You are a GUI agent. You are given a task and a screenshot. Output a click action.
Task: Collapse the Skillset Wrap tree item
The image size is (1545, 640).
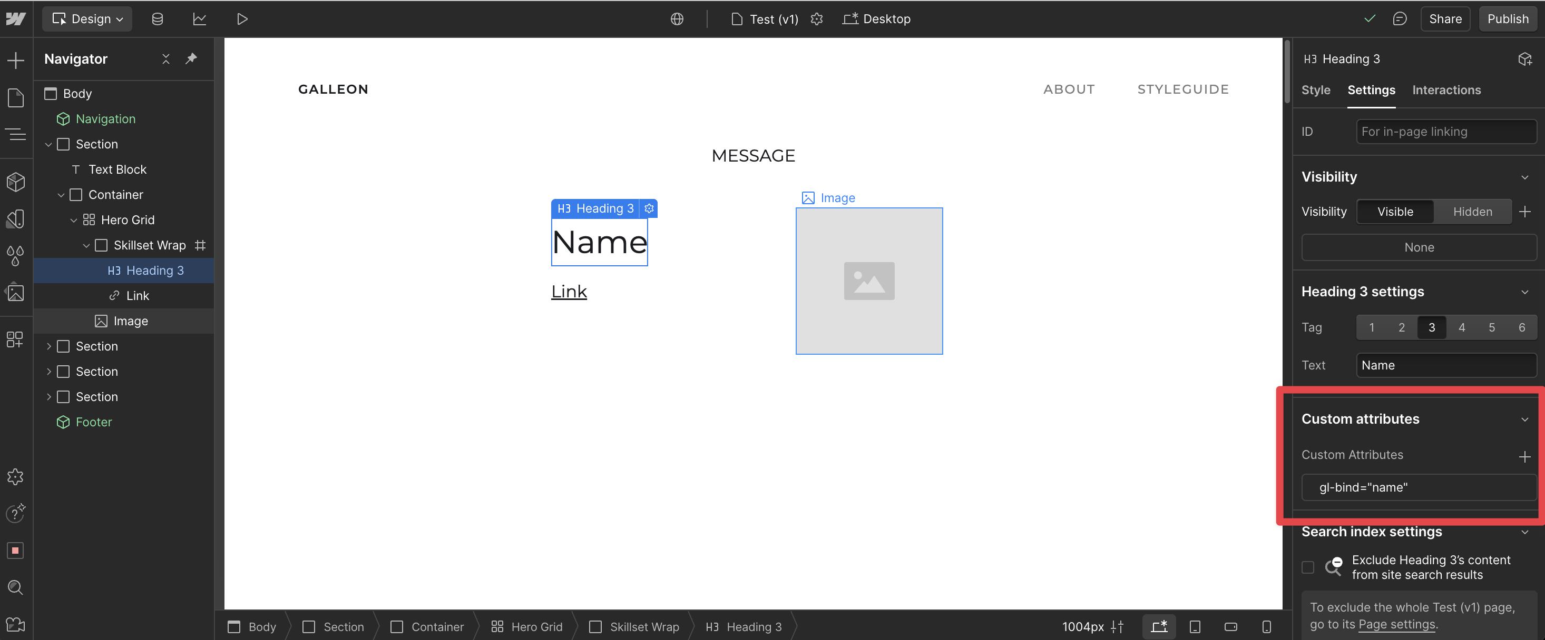[86, 245]
